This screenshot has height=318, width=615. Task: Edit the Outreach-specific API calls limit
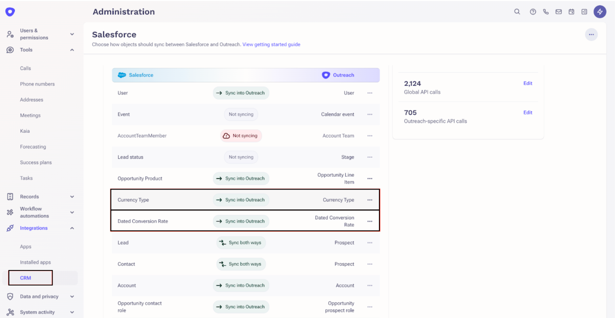528,113
